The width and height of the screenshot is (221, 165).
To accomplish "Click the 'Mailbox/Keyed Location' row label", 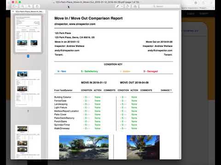I will [x=66, y=111].
